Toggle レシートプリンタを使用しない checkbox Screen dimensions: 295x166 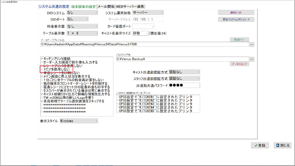[x=42, y=66]
